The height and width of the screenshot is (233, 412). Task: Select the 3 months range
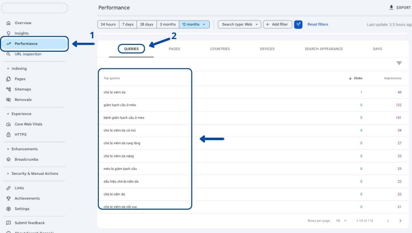(x=168, y=24)
